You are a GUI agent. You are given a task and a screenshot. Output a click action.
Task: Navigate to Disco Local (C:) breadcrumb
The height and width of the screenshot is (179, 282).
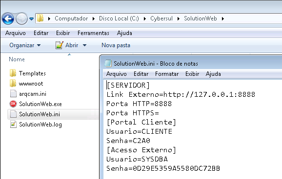[x=119, y=18]
